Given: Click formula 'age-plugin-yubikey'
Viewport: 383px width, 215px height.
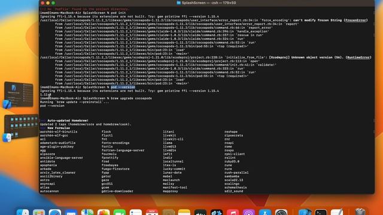Looking at the screenshot, I should pos(57,146).
